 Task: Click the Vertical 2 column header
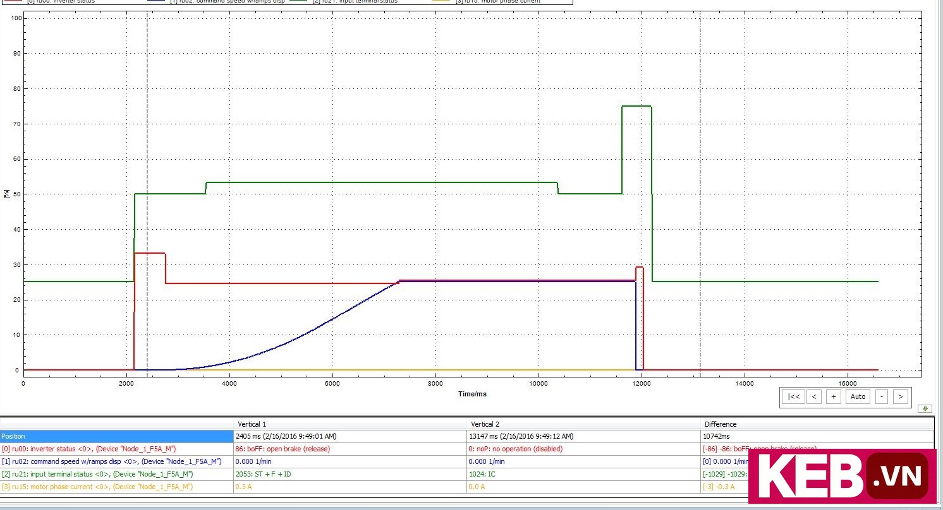click(x=584, y=424)
